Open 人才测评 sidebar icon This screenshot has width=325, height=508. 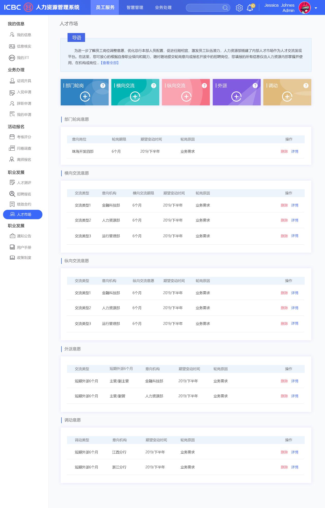pyautogui.click(x=12, y=183)
